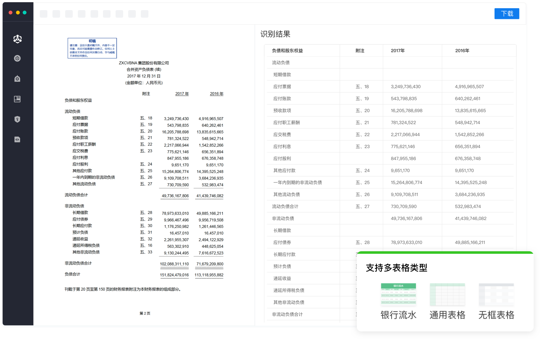This screenshot has width=540, height=339.
Task: Click 负债合计 row label in document
Action: (x=72, y=274)
